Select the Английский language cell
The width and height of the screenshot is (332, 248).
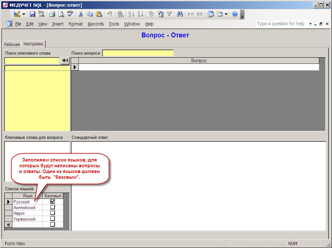tap(27, 207)
